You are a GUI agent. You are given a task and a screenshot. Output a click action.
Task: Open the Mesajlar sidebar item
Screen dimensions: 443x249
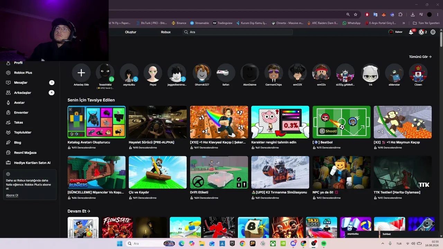click(30, 83)
